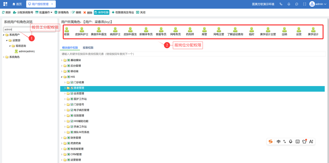
Task: Select the 病房护士 role icon
Action: coord(115,29)
